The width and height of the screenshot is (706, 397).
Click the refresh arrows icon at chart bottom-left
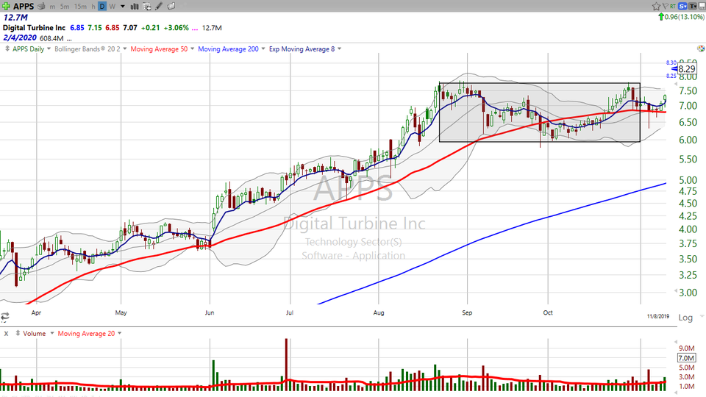click(4, 316)
